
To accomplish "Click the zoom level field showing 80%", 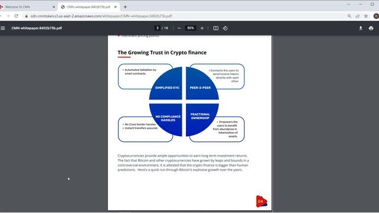I will 191,28.
